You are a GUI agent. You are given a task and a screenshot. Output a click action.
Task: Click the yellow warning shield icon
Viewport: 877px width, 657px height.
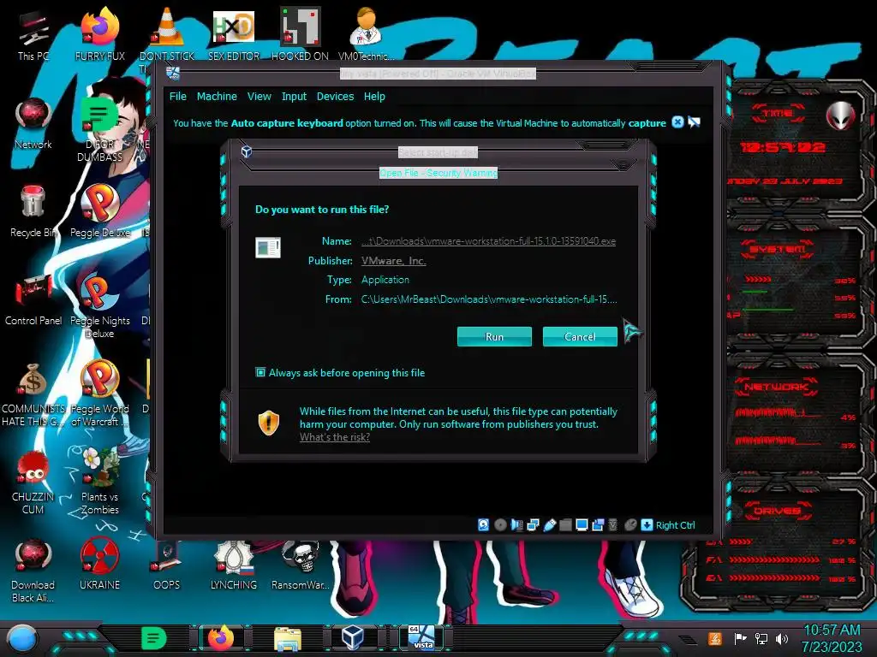(x=268, y=423)
